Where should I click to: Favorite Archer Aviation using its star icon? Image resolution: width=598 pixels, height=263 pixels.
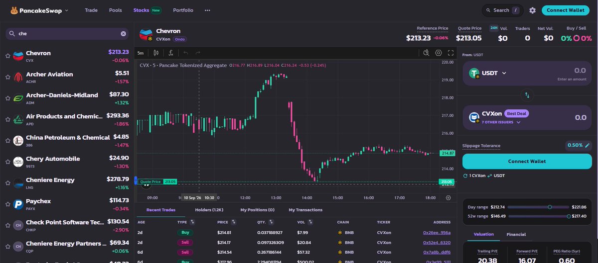[7, 78]
